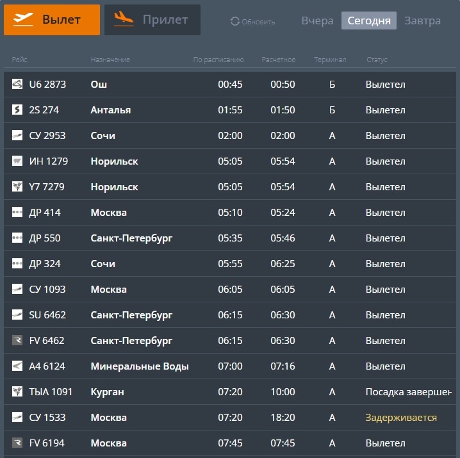
Task: Click airline logo for flight СУ 1093
Action: [x=17, y=289]
